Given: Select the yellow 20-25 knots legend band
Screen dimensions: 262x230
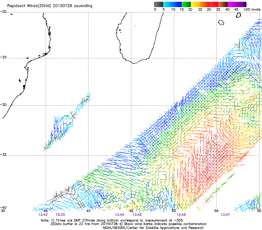Looking at the screenshot, I should point(195,4).
